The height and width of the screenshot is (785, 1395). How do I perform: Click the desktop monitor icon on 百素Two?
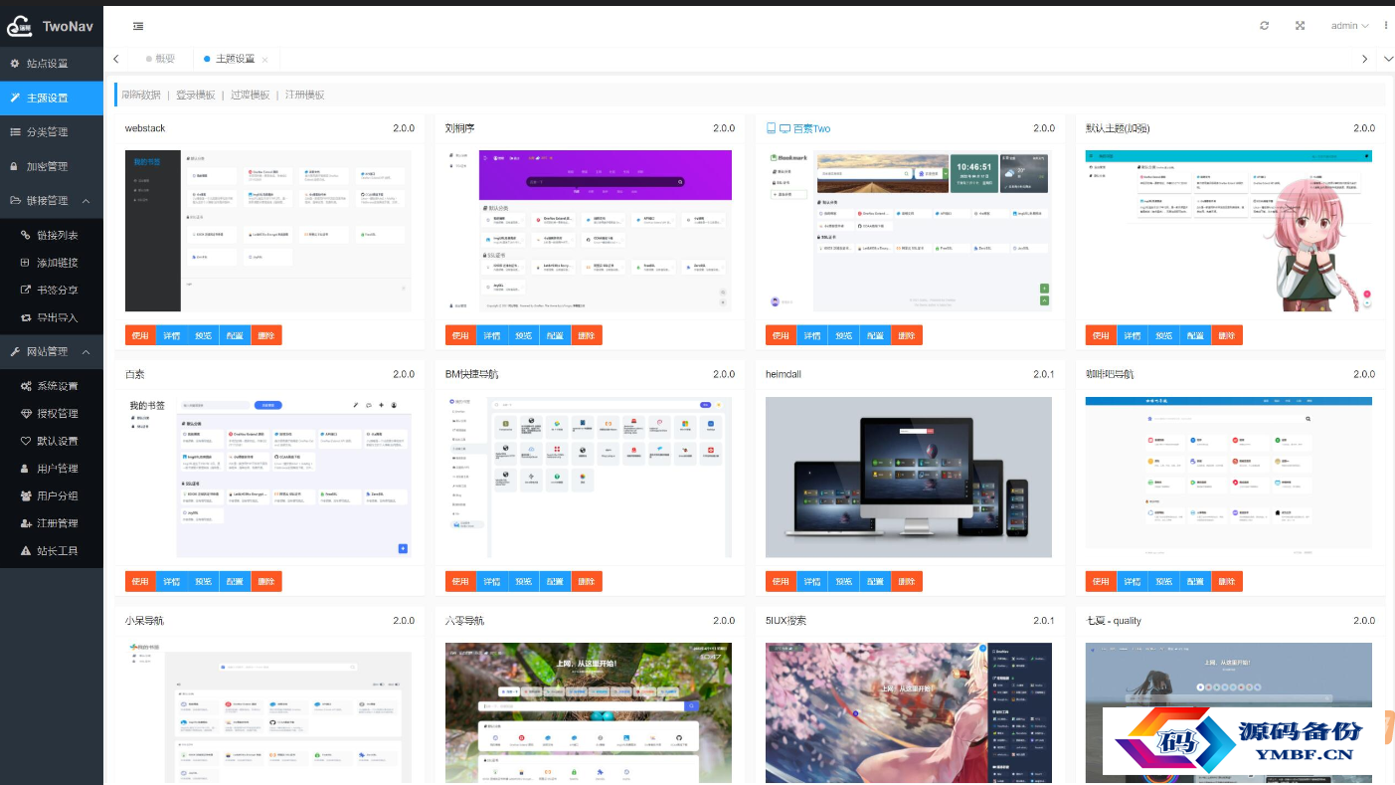[x=785, y=128]
